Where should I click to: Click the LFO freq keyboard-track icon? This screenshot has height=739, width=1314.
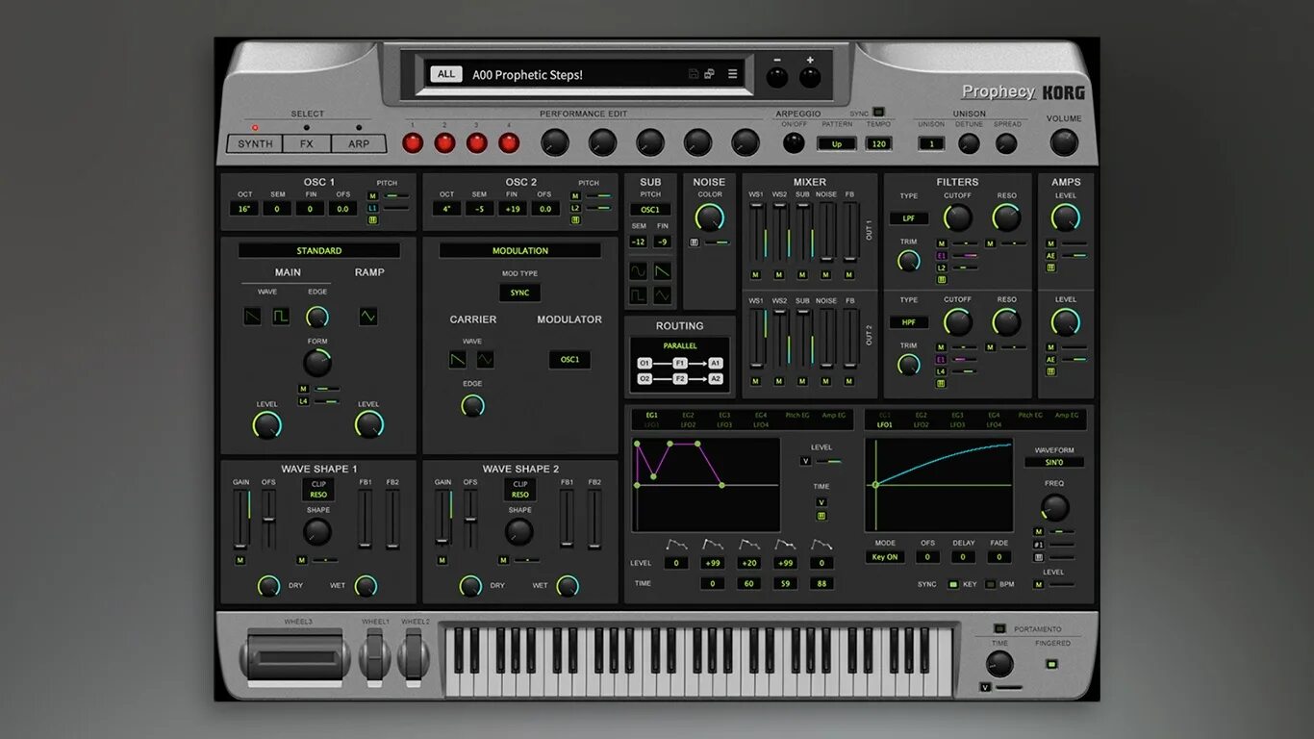click(1039, 557)
